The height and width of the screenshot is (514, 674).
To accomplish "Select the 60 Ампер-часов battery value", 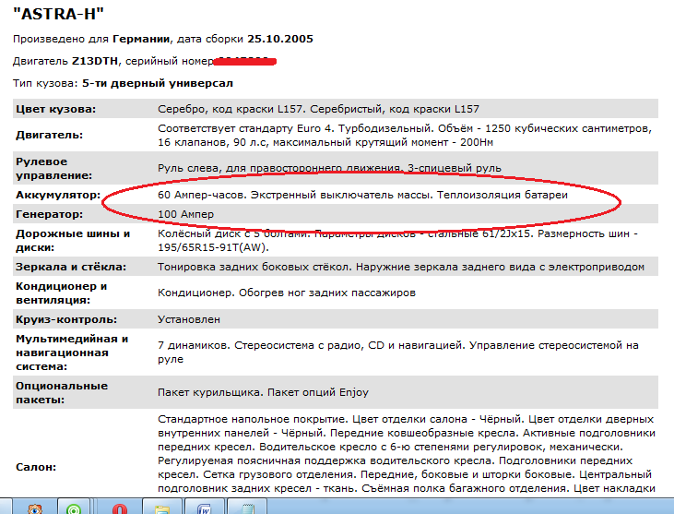I will coord(362,195).
